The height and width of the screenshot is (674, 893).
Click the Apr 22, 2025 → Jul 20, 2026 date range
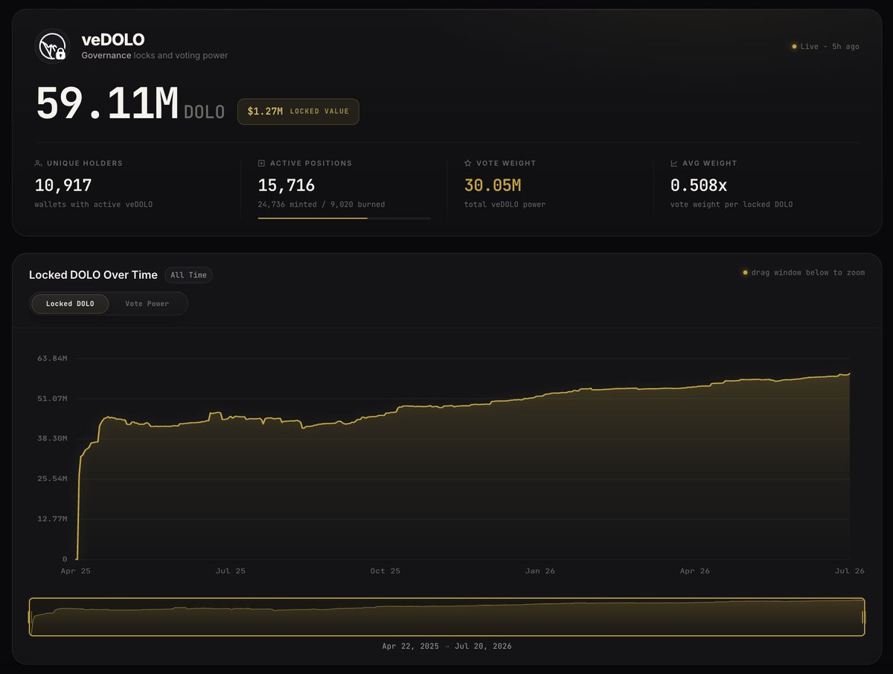click(446, 646)
